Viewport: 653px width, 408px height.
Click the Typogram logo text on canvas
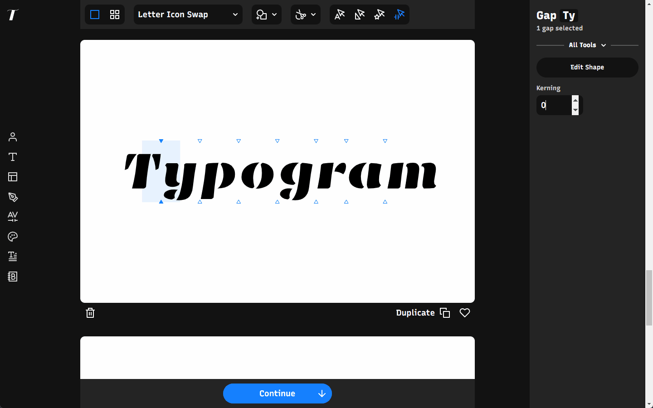tap(280, 176)
